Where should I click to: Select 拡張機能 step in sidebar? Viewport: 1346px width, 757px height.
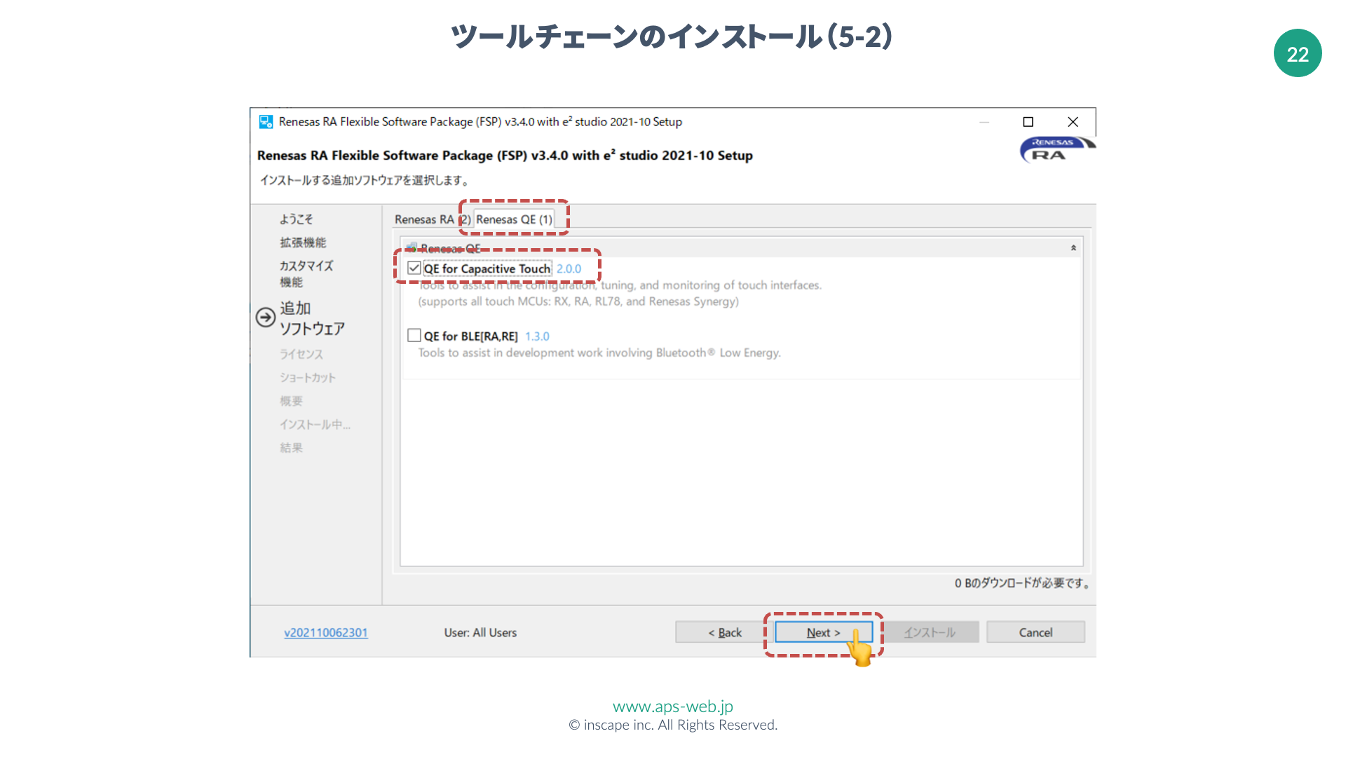click(303, 243)
